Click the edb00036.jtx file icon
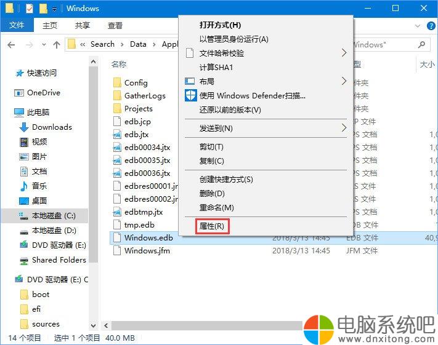 tap(117, 173)
